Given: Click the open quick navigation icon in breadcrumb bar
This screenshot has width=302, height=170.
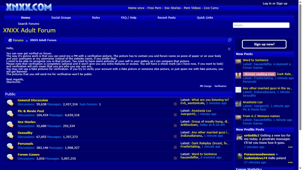Looking at the screenshot, I should (x=229, y=40).
